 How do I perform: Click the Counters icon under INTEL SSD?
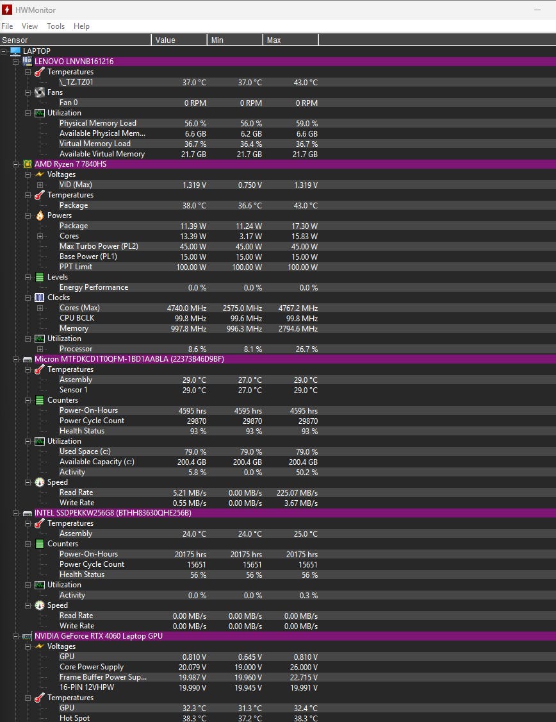click(x=40, y=544)
